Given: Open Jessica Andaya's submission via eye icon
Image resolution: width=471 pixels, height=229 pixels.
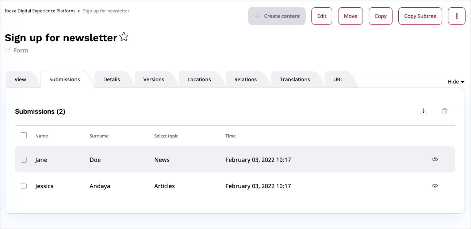Looking at the screenshot, I should point(435,186).
